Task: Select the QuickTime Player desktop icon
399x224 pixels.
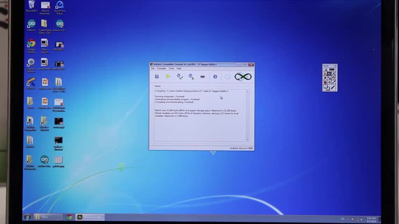Action: click(x=59, y=7)
